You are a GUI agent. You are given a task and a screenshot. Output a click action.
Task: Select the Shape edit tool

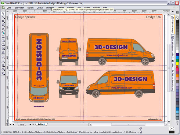click(3, 17)
